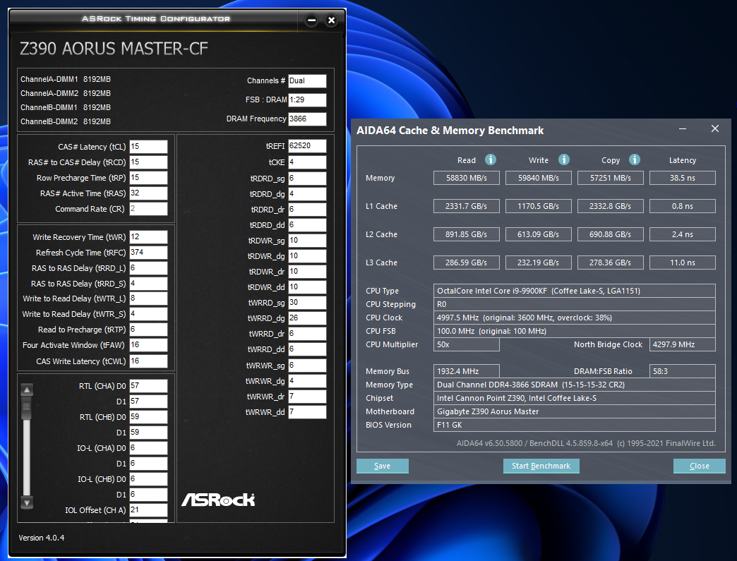Close the AIDA64 benchmark window with X
The width and height of the screenshot is (737, 561).
point(715,128)
